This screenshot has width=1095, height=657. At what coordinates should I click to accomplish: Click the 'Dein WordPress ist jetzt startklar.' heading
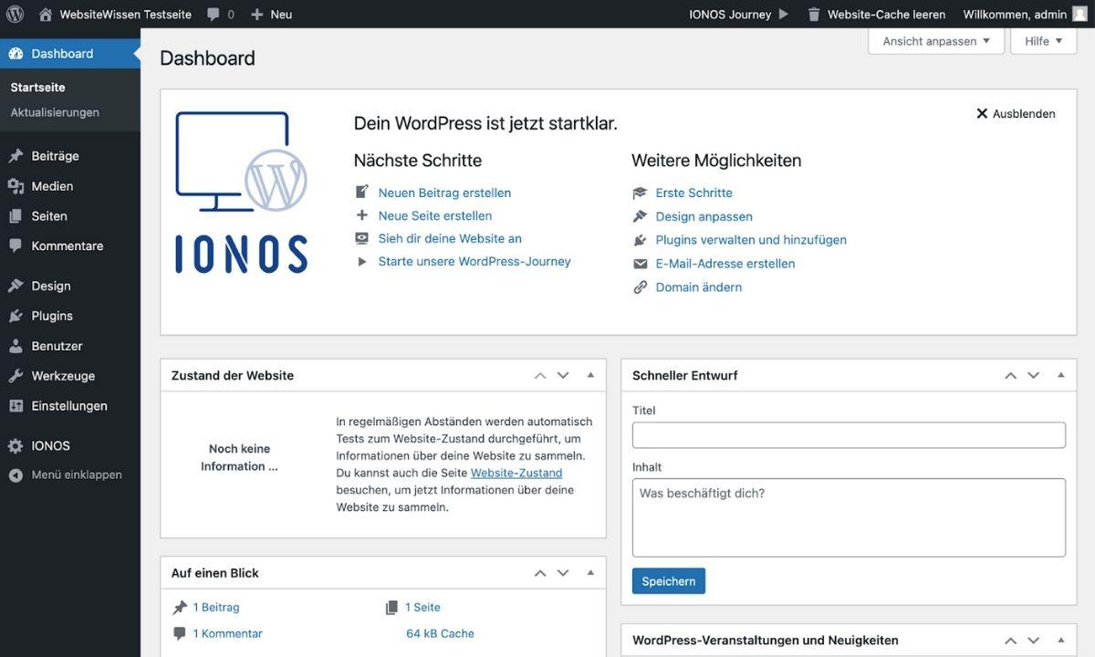pyautogui.click(x=485, y=123)
